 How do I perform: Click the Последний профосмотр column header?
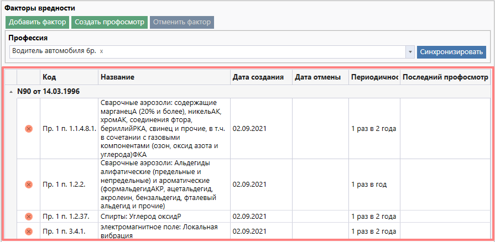[445, 77]
